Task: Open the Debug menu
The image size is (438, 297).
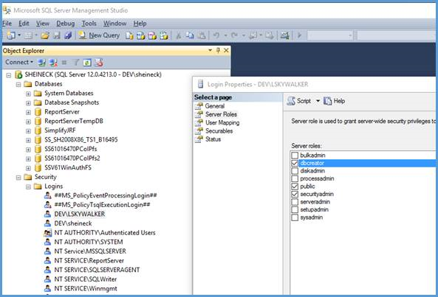Action: [x=65, y=24]
